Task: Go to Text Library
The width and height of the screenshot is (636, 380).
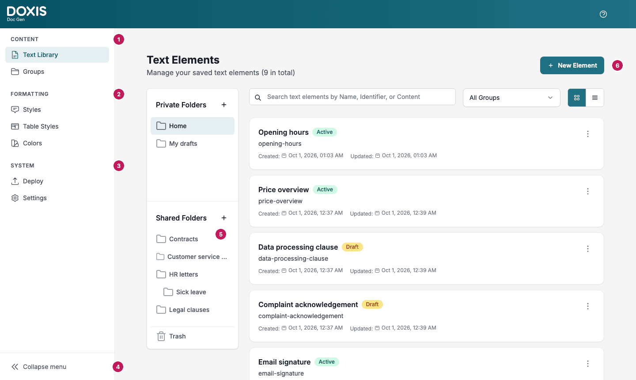Action: coord(57,55)
